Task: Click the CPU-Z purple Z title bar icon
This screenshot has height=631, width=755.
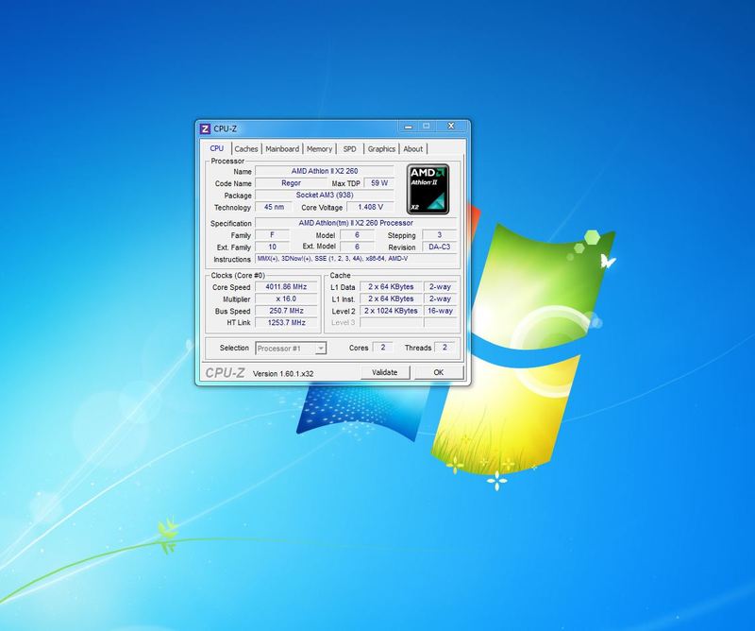Action: point(205,128)
